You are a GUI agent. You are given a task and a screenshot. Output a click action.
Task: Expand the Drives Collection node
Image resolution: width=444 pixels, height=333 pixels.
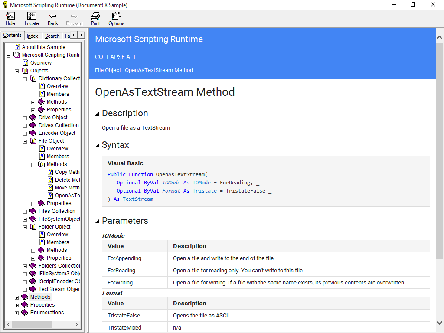click(x=25, y=126)
